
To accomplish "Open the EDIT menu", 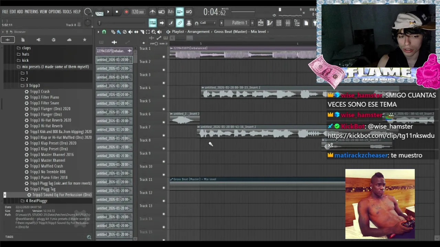I will (x=13, y=12).
